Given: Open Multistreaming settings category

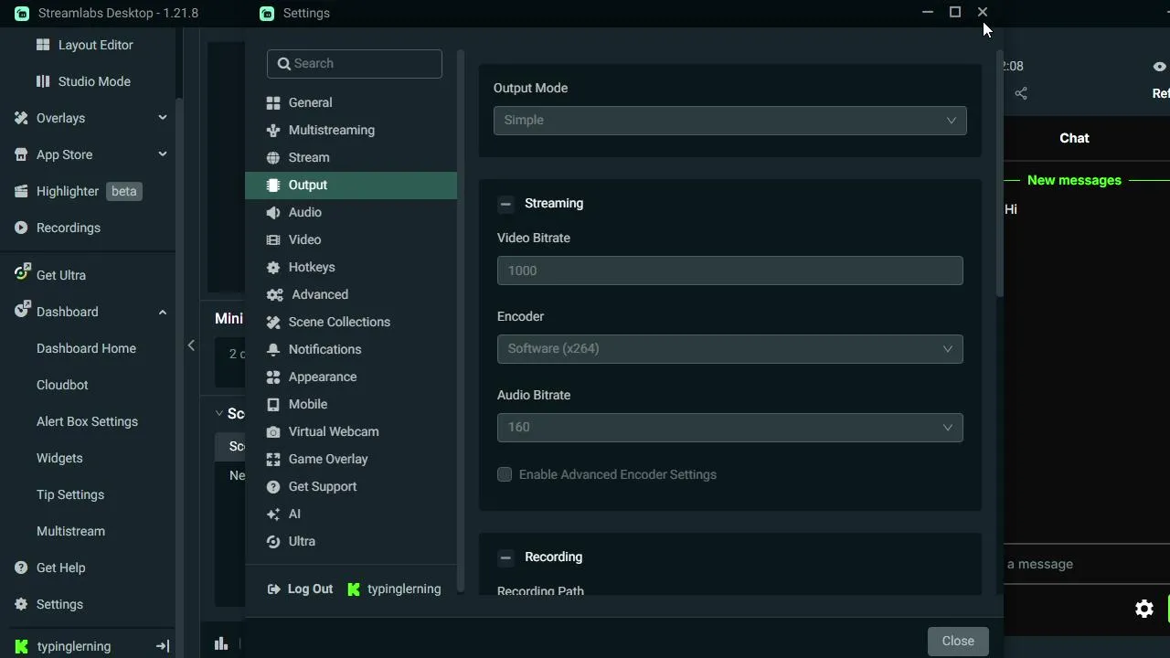Looking at the screenshot, I should [351, 130].
